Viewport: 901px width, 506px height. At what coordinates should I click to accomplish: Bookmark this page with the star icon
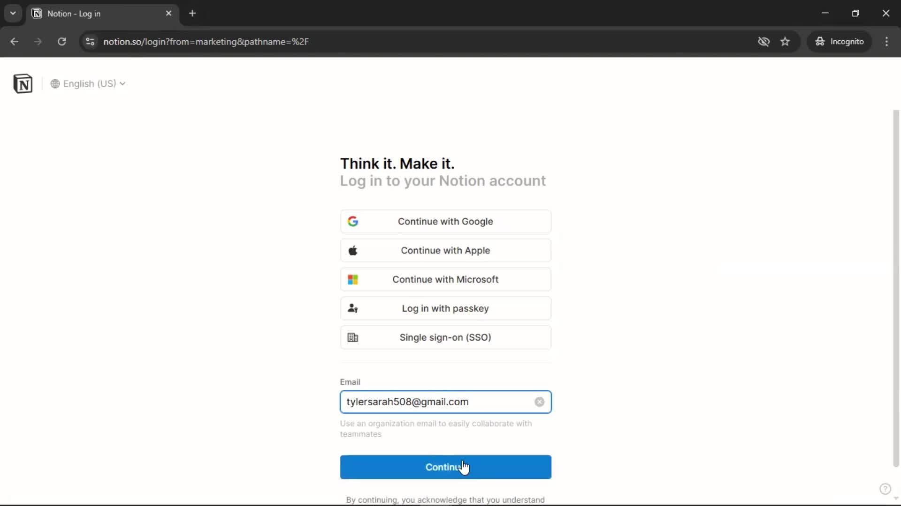pyautogui.click(x=785, y=42)
